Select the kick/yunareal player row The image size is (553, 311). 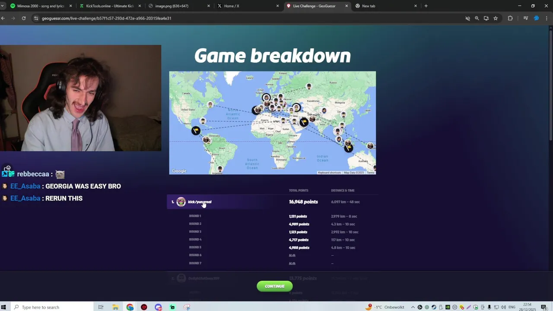pyautogui.click(x=272, y=202)
